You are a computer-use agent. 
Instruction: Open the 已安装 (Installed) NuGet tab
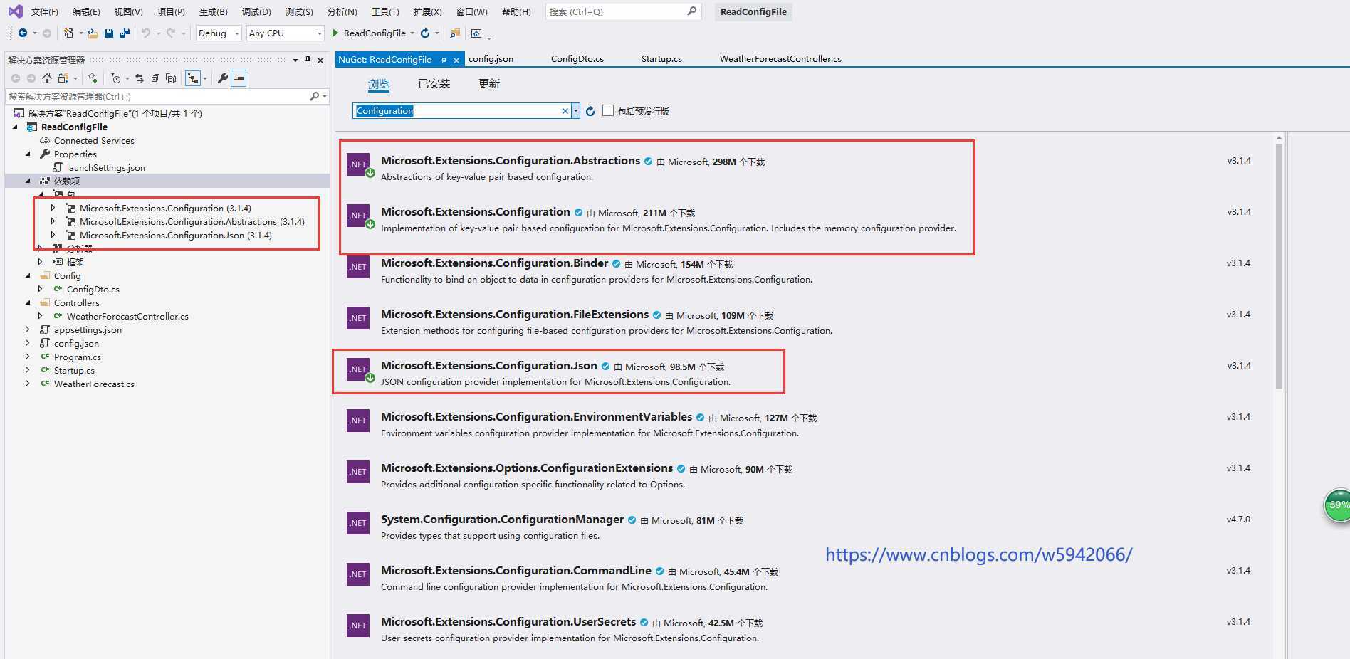tap(434, 84)
